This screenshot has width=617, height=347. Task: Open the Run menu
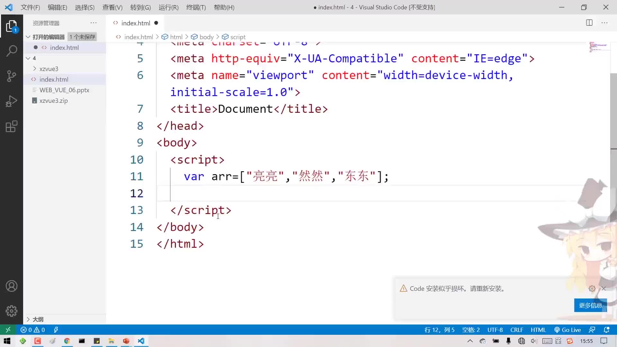(x=168, y=7)
